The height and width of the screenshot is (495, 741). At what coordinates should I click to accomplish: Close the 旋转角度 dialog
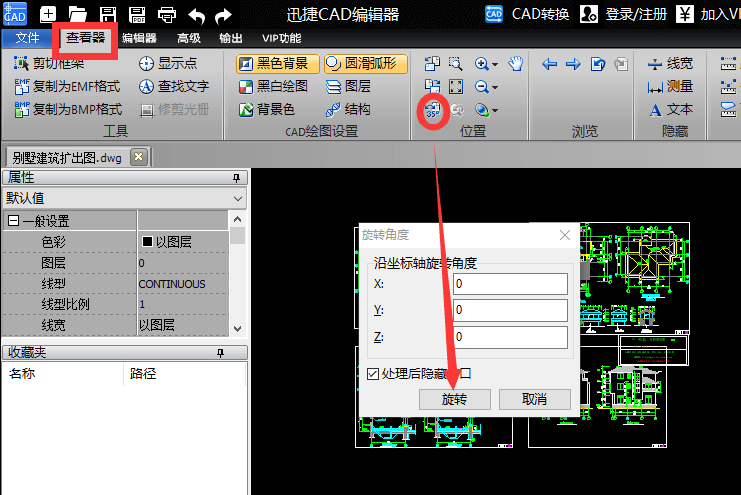click(565, 235)
